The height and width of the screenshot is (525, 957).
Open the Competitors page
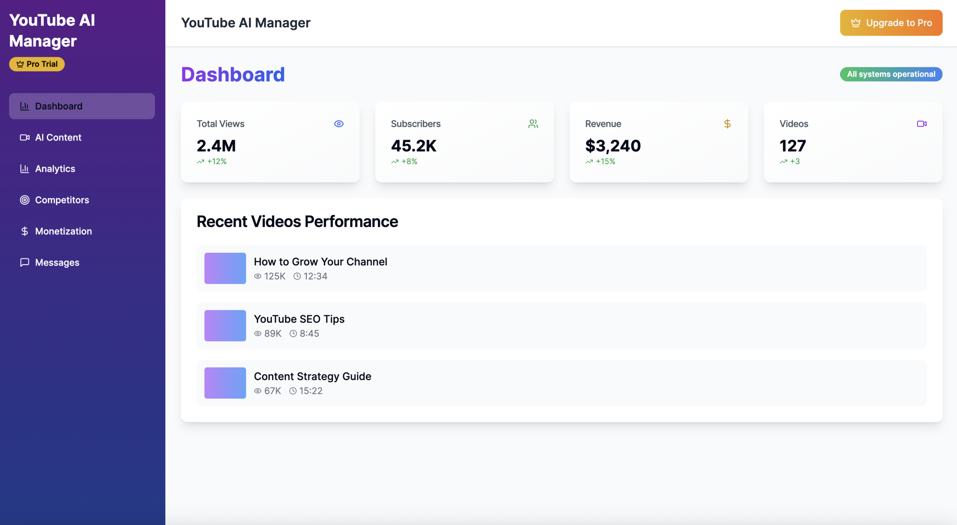[82, 200]
